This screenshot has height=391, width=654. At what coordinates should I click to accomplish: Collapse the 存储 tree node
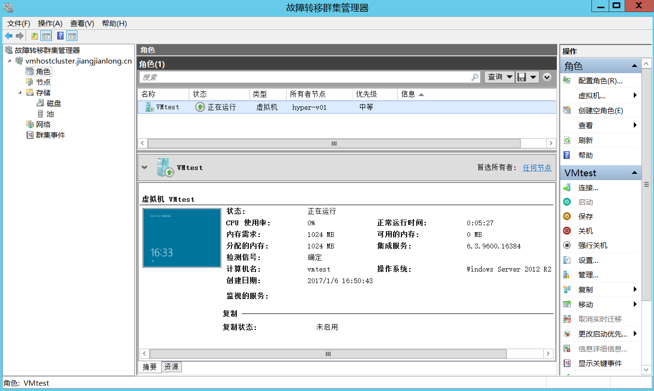click(20, 93)
